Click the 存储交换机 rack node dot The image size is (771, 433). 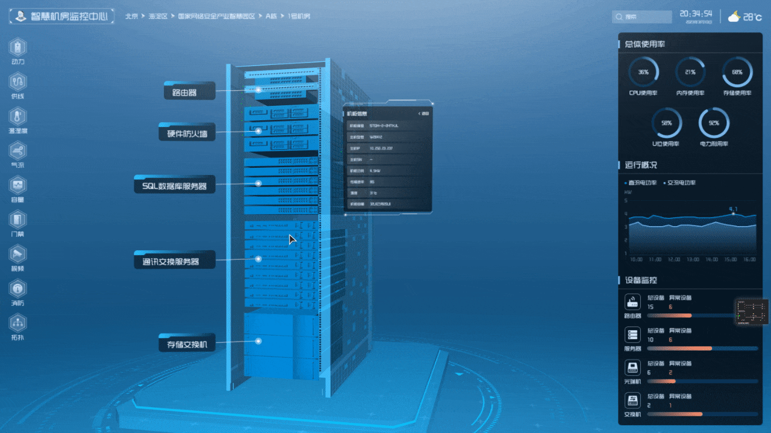pos(258,341)
